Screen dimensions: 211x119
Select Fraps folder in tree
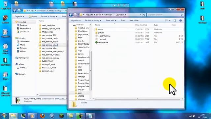coord(80,51)
